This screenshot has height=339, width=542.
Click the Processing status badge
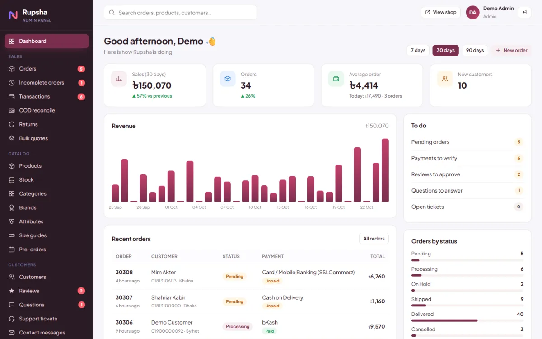pyautogui.click(x=238, y=326)
